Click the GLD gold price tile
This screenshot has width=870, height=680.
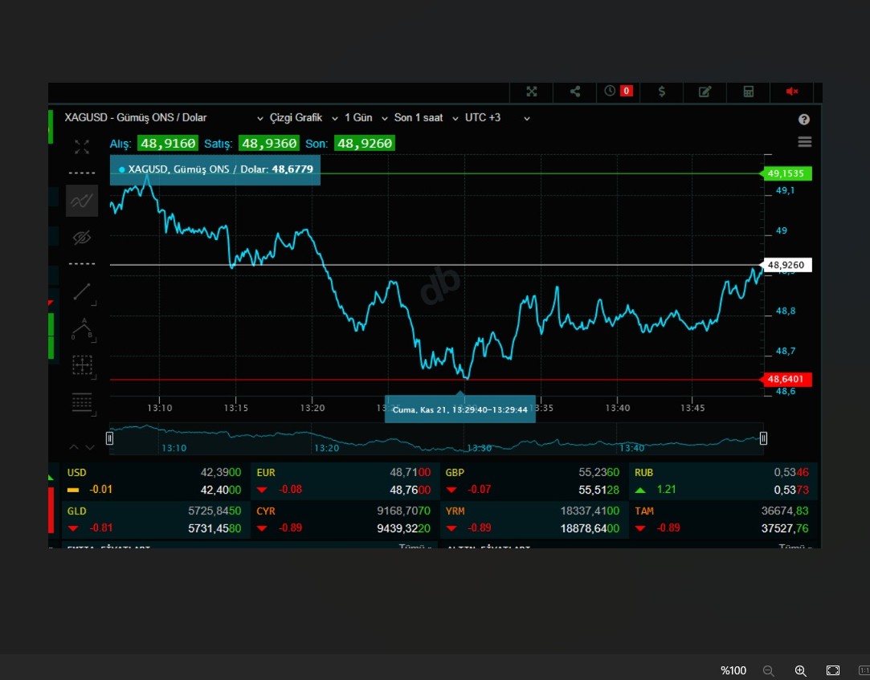point(154,519)
